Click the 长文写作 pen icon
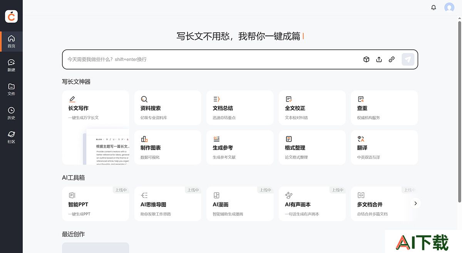Image resolution: width=462 pixels, height=253 pixels. click(72, 99)
